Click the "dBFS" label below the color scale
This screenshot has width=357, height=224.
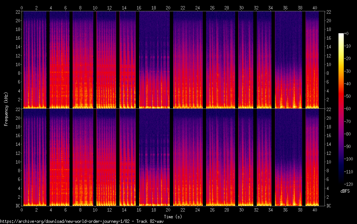click(x=345, y=192)
